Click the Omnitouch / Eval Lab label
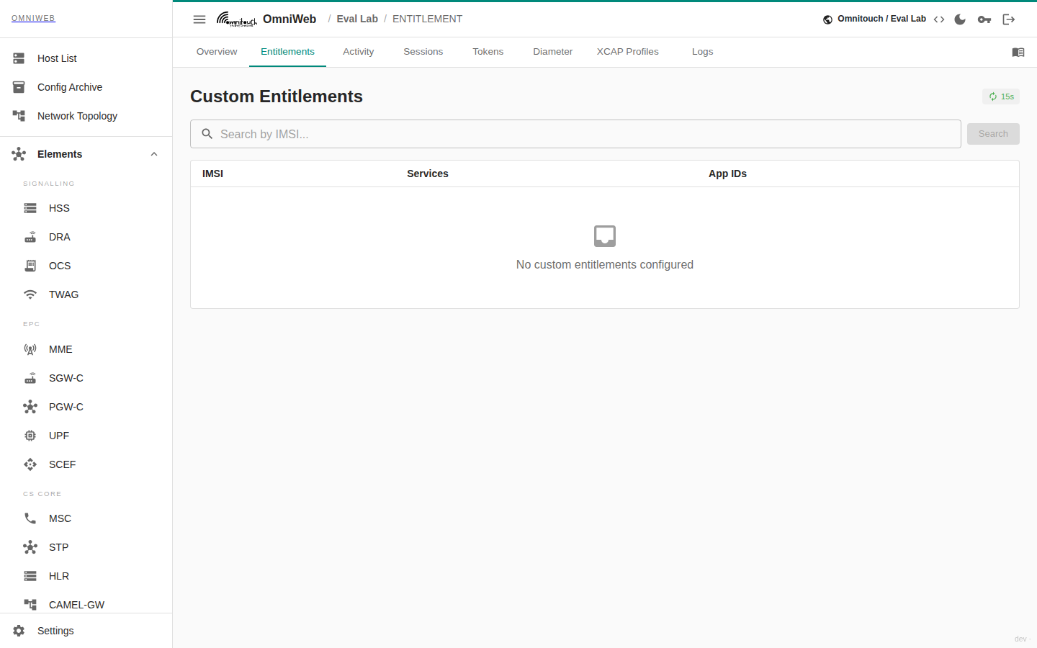This screenshot has width=1037, height=648. [x=881, y=19]
